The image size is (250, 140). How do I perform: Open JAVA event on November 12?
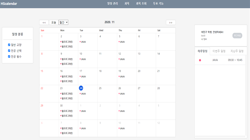(x=122, y=59)
